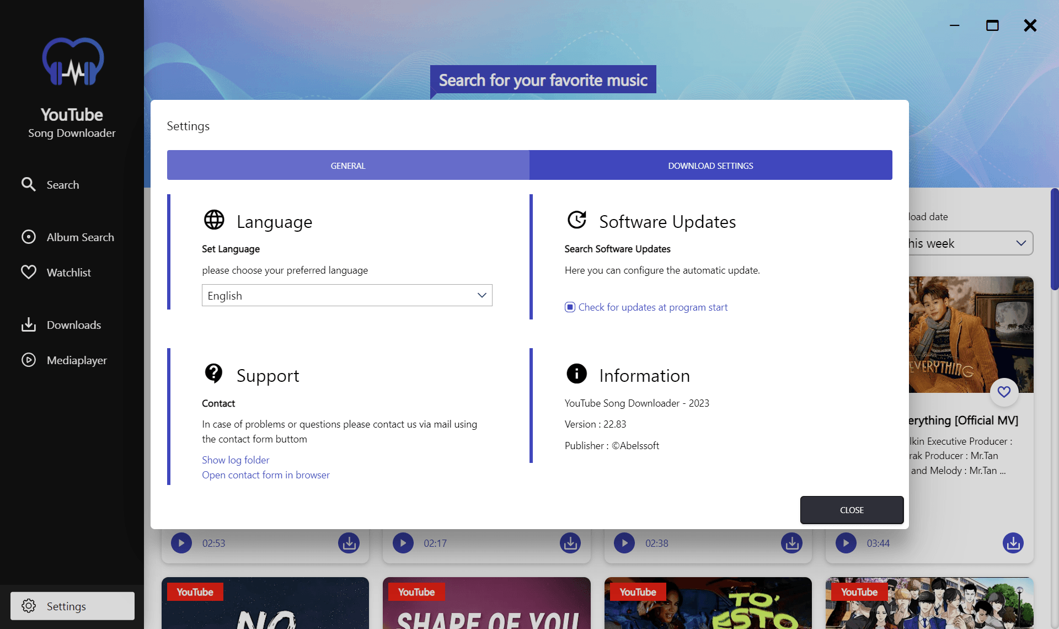
Task: Download the 02:17 track
Action: coord(570,543)
